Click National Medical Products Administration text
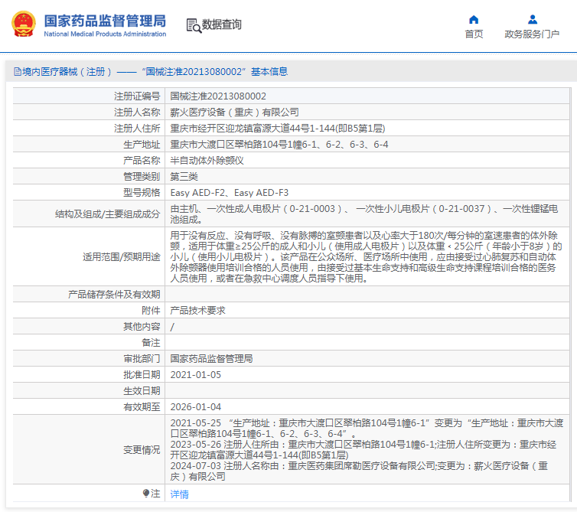The width and height of the screenshot is (577, 512). (106, 34)
